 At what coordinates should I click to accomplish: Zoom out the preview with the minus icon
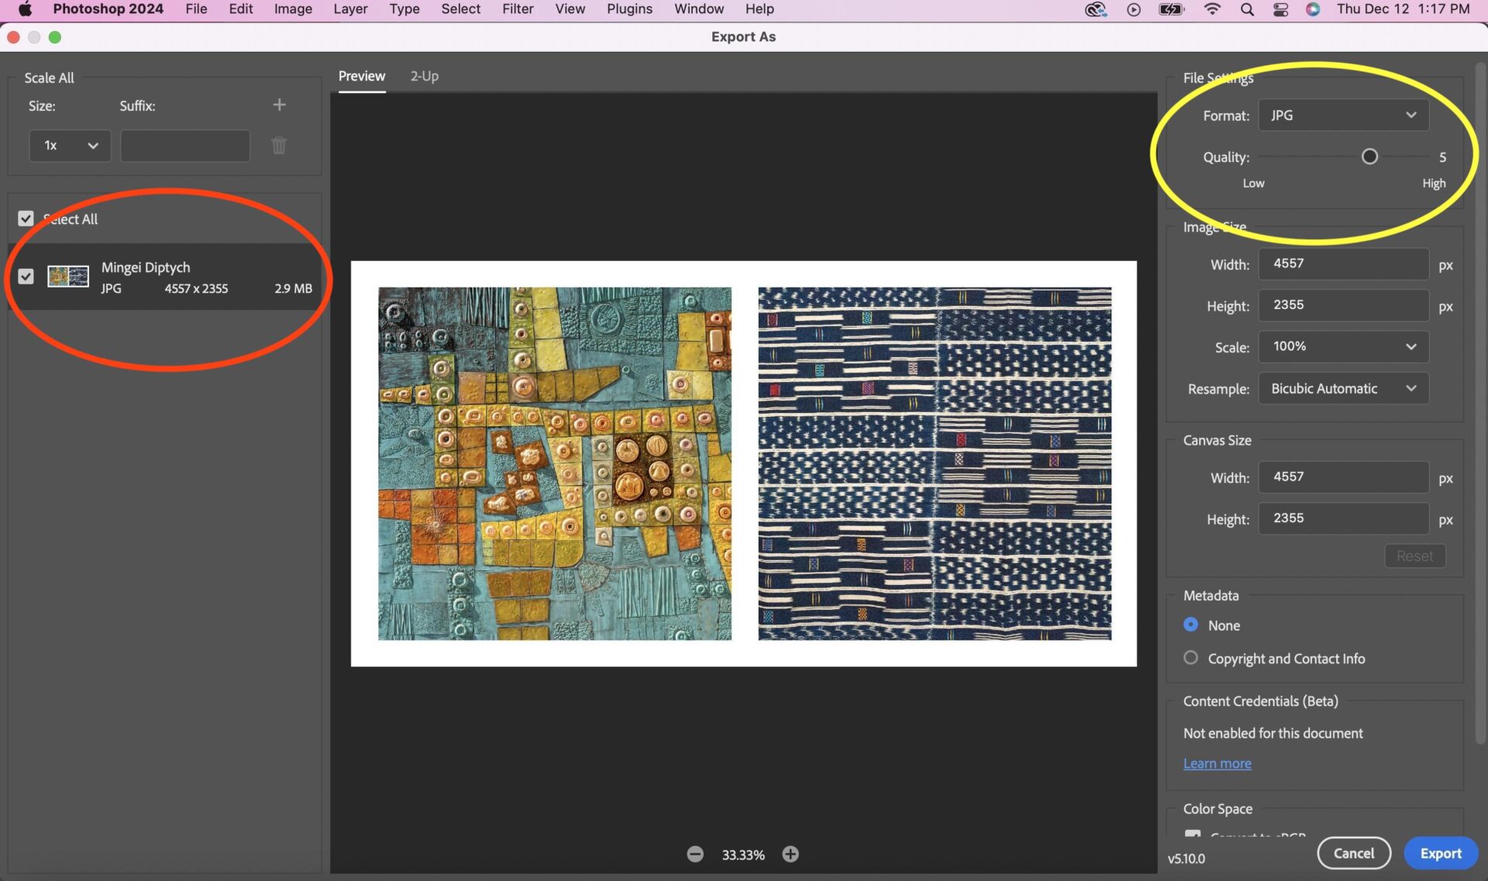point(695,854)
